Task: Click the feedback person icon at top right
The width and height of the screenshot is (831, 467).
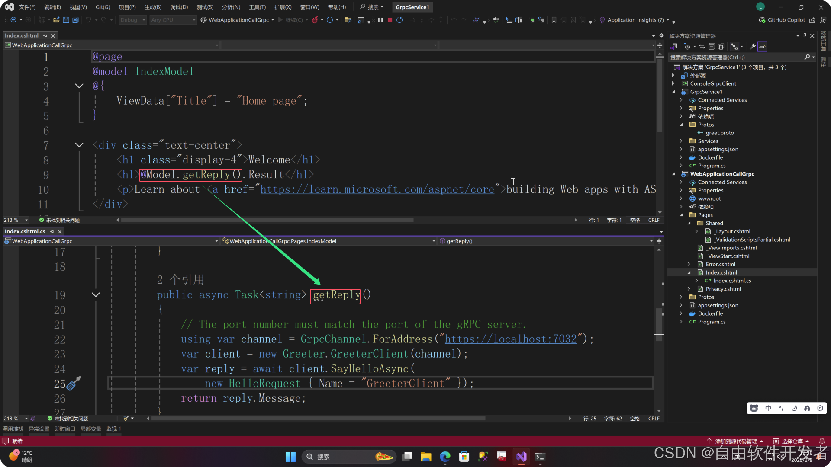Action: (x=823, y=20)
